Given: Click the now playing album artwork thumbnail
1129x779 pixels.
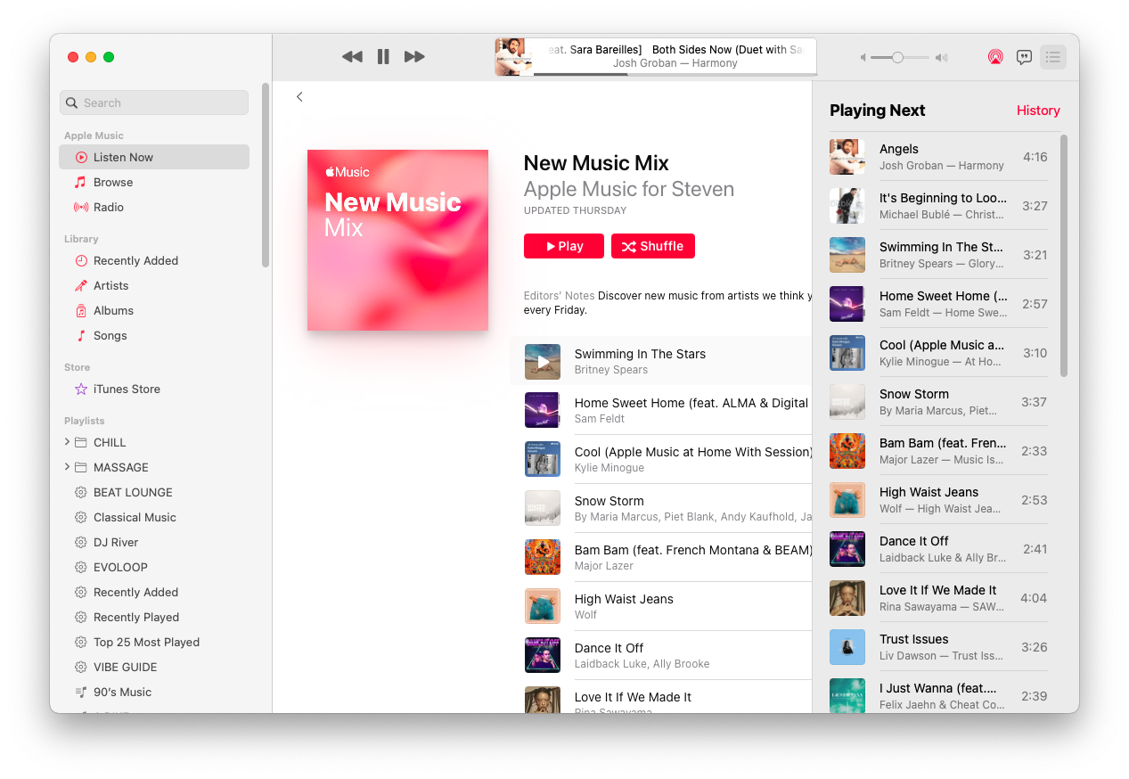Looking at the screenshot, I should click(514, 57).
